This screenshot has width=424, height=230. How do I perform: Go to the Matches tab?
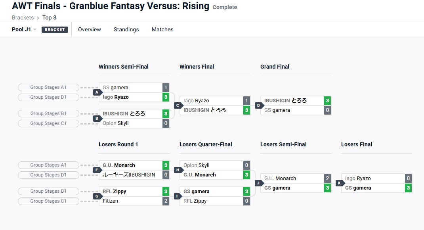162,29
